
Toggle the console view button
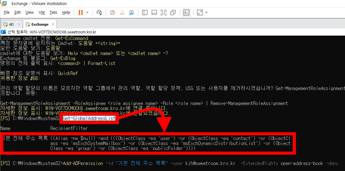[186, 13]
